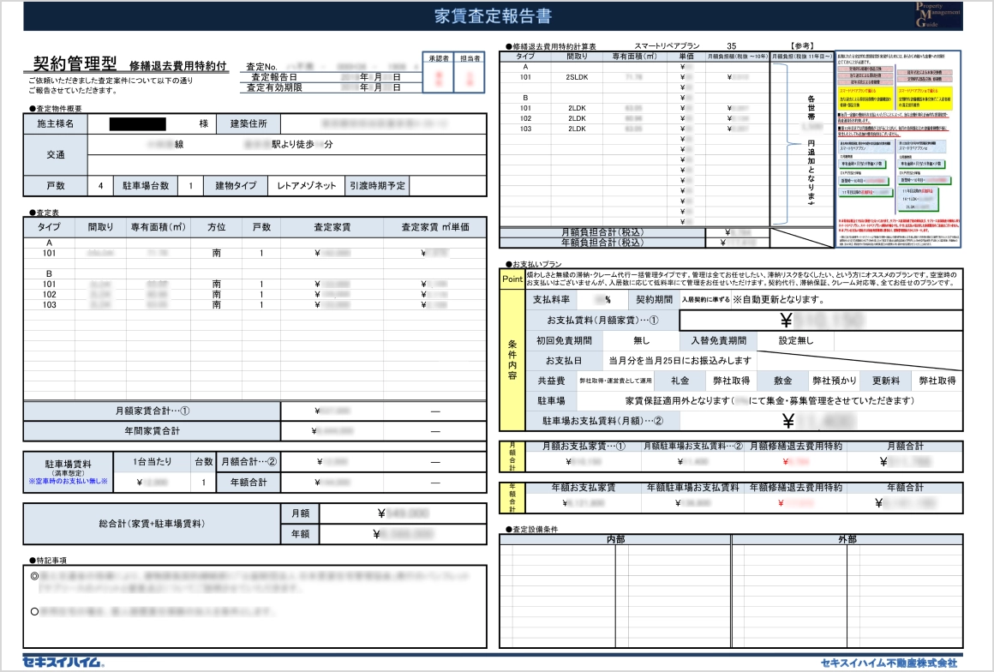Click the 査定No. label
Viewport: 994px width, 672px height.
262,67
